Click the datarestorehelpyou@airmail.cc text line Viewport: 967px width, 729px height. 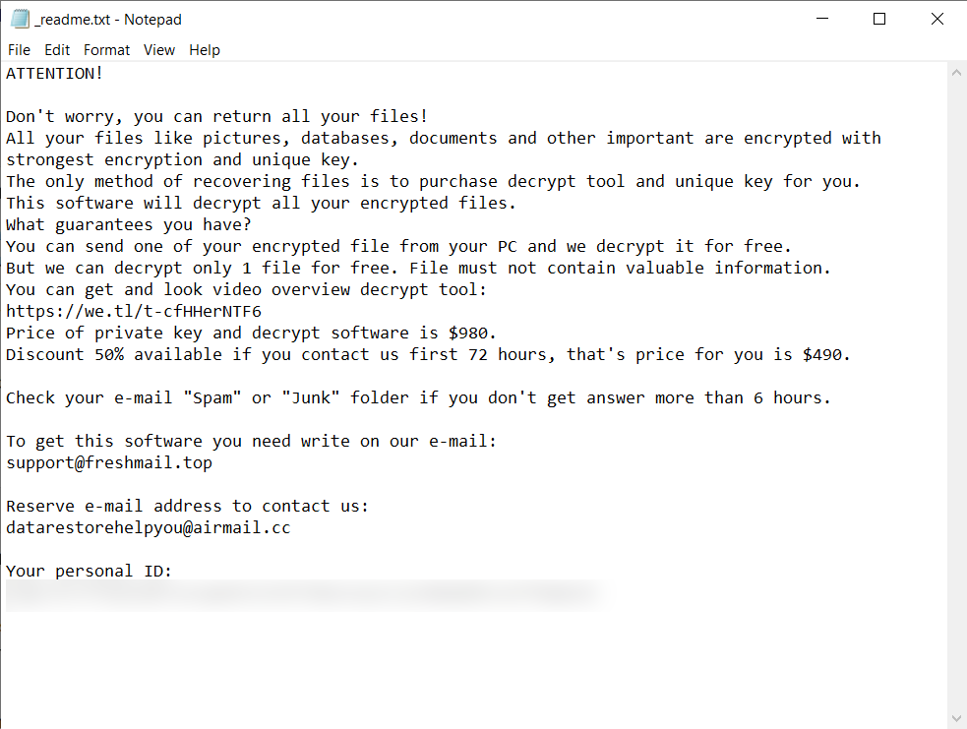coord(148,527)
